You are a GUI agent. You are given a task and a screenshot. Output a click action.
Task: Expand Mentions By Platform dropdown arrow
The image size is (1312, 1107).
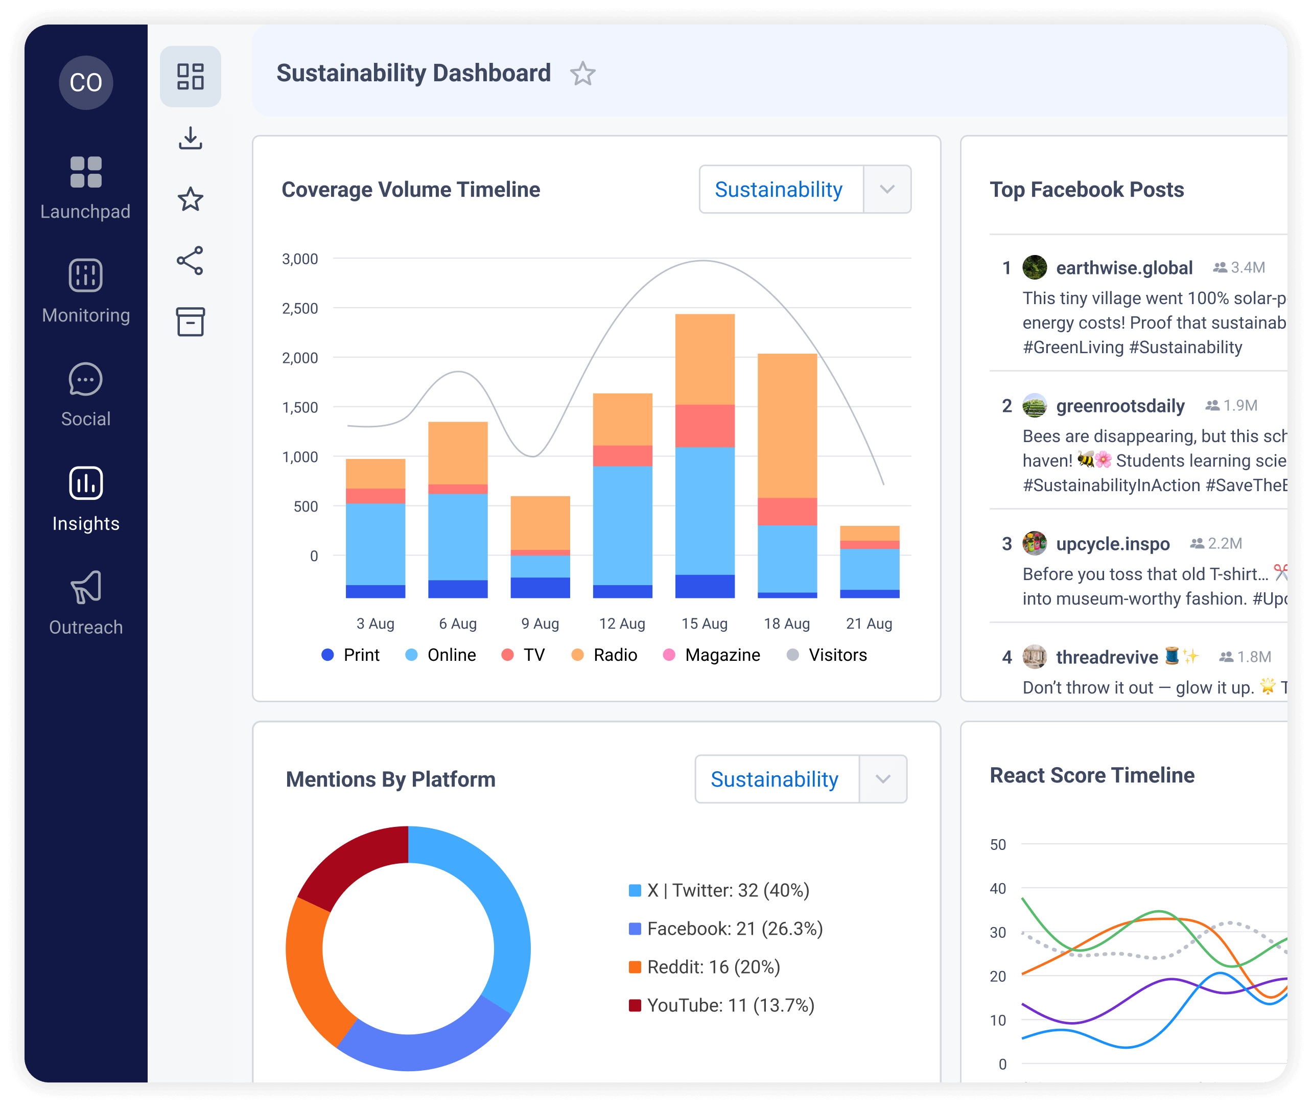pyautogui.click(x=882, y=779)
